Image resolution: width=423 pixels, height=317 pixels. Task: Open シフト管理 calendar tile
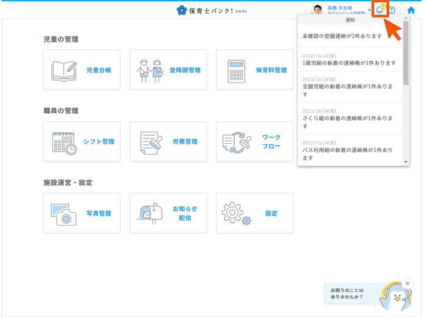coord(82,142)
